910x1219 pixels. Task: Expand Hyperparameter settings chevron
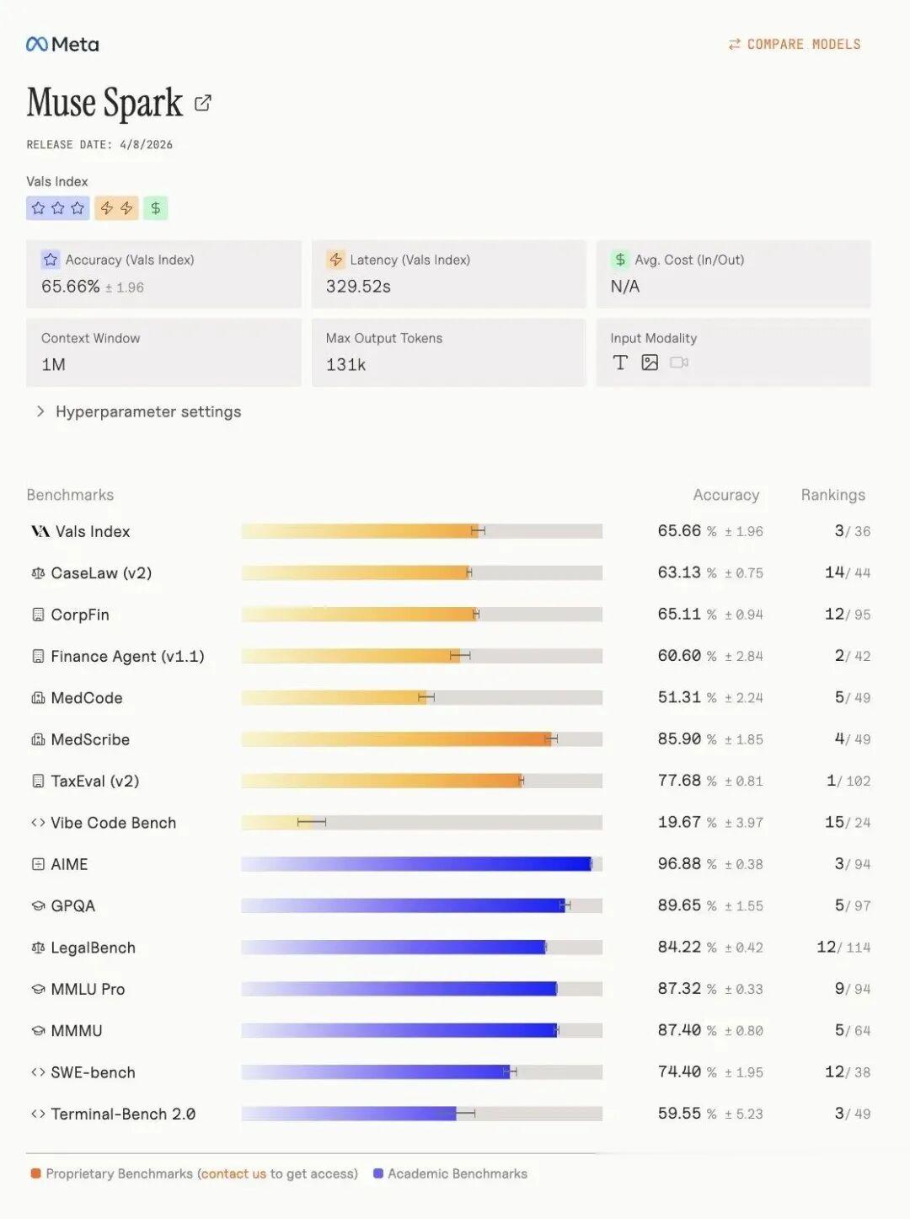pos(40,411)
